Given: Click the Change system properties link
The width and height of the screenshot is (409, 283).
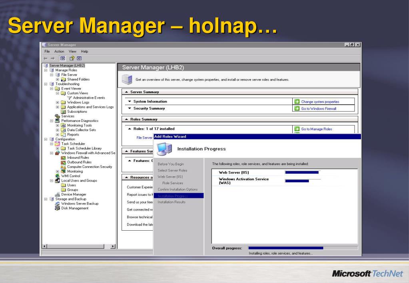Looking at the screenshot, I should pos(320,102).
